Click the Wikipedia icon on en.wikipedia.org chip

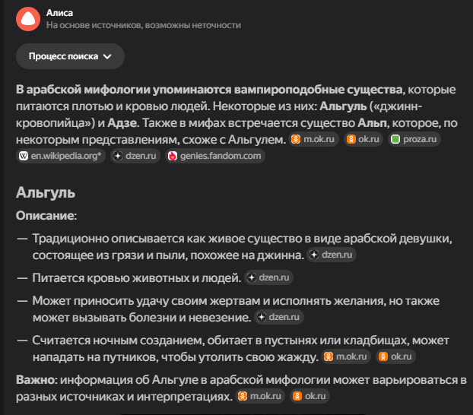coord(23,156)
